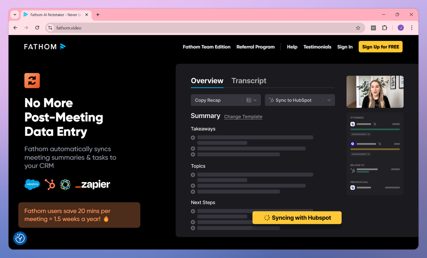
Task: Expand the Sync to HubSpot dropdown chevron
Action: point(329,100)
